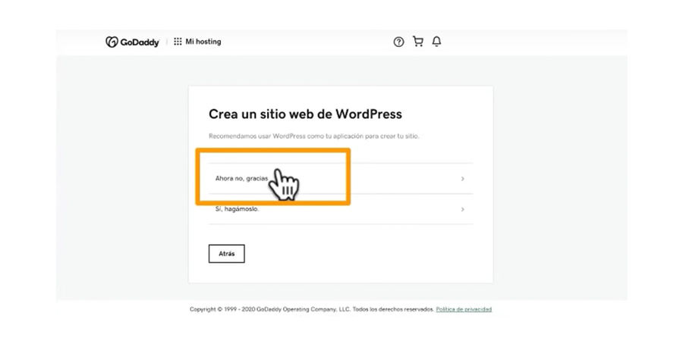The image size is (683, 341).
Task: Open the notifications bell icon
Action: (436, 42)
